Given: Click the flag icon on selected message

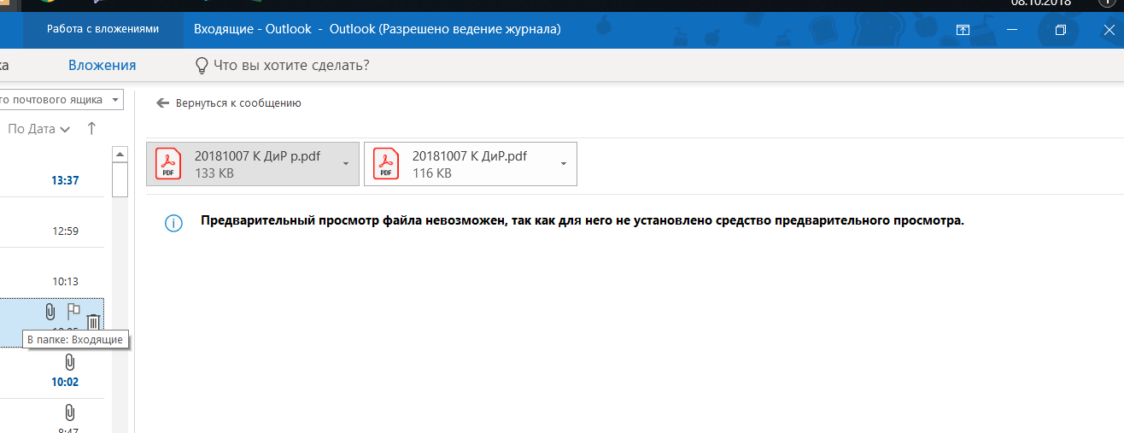Looking at the screenshot, I should pos(73,312).
